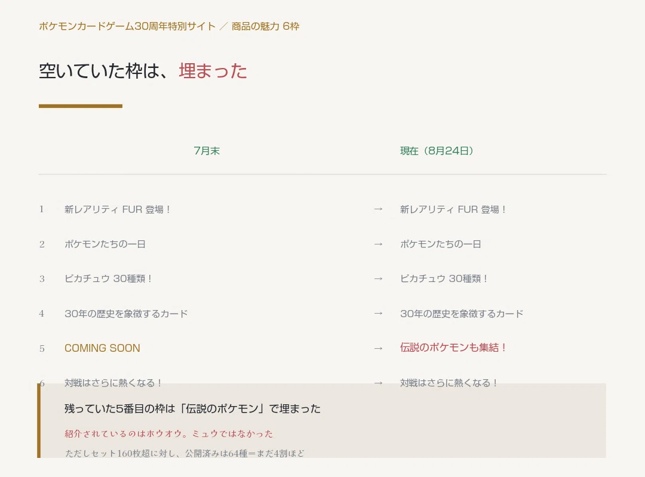The image size is (645, 477).
Task: Click right ポケモンたちの一日 entry
Action: point(441,244)
